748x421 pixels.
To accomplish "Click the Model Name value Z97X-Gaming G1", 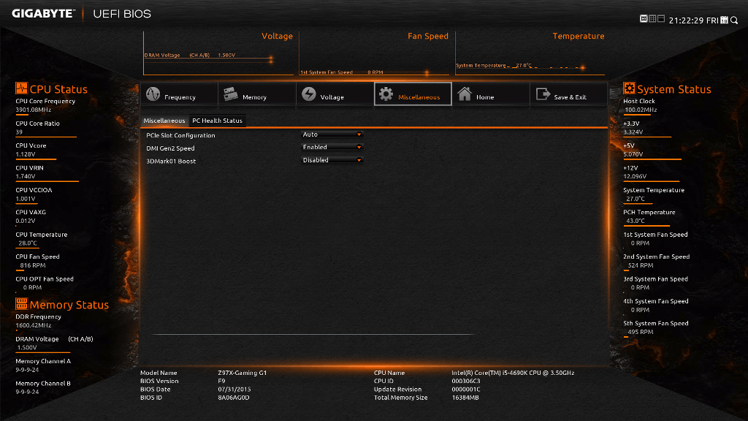I will click(x=243, y=373).
